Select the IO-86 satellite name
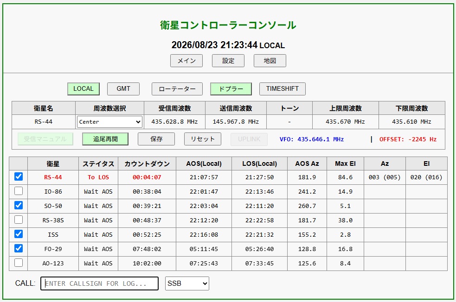The height and width of the screenshot is (302, 456). 53,192
